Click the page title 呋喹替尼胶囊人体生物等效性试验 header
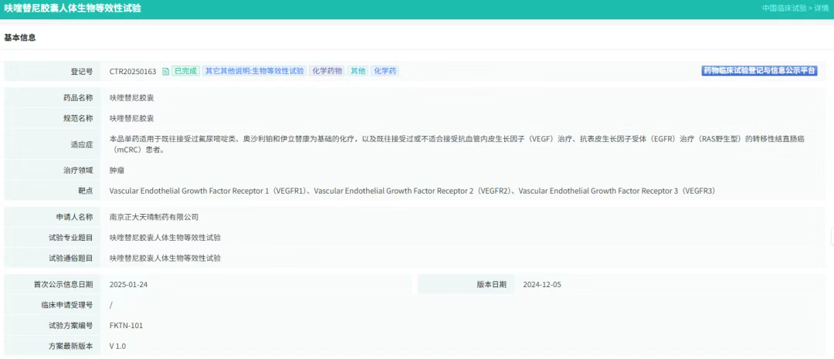Viewport: 834px width, 359px height. pos(73,8)
